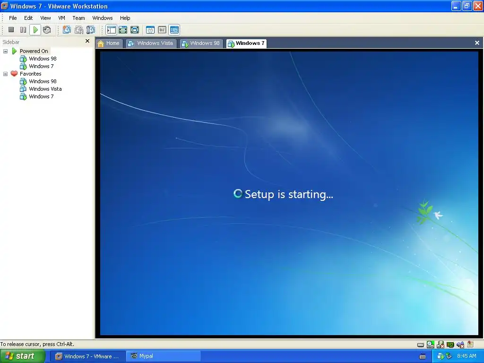The width and height of the screenshot is (484, 363).
Task: Click the heart icon beside Favorites
Action: 14,74
